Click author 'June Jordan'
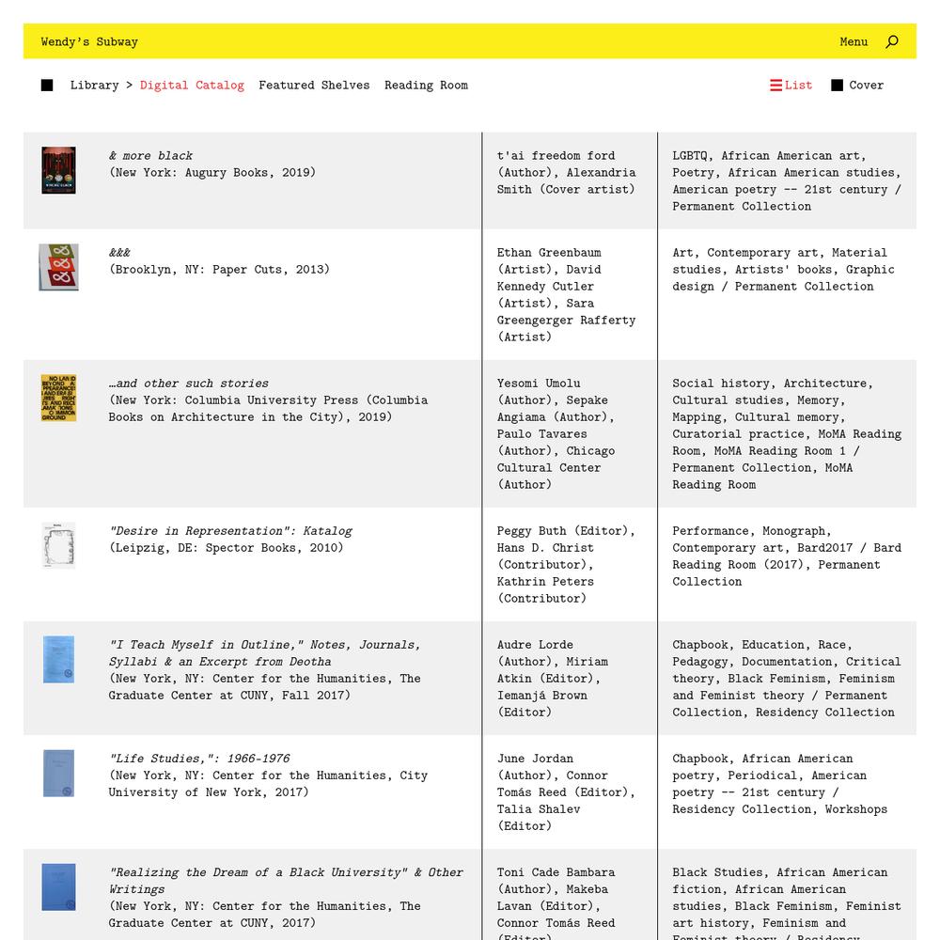940x940 pixels. click(x=535, y=759)
